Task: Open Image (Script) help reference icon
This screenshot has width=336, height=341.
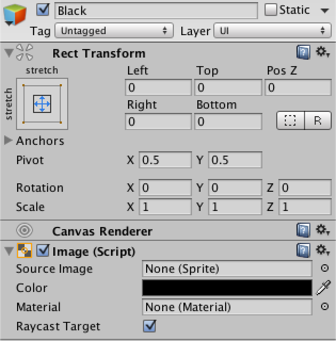Action: 303,250
